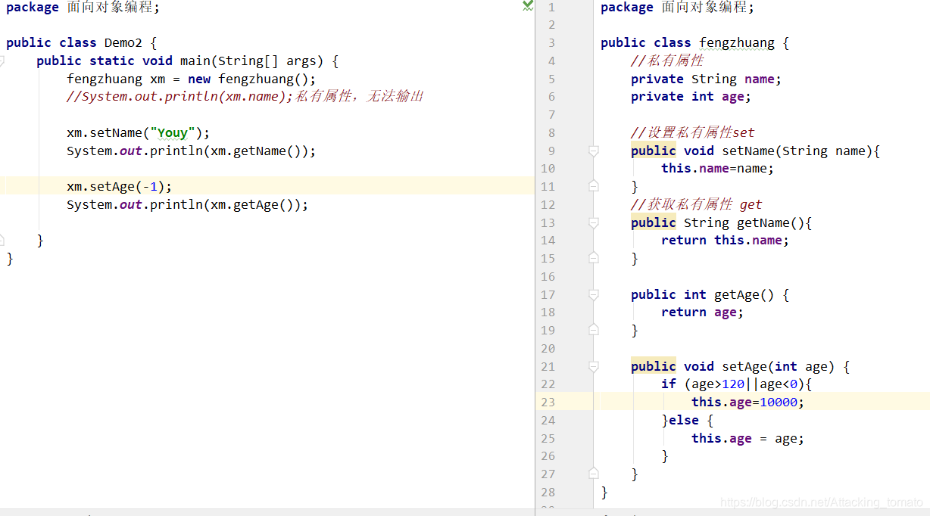Click 'public class fengzhuang {' declaration
Viewport: 930px width, 516px height.
pyautogui.click(x=694, y=43)
